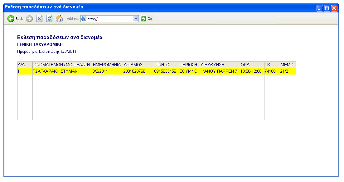Click the window title bar text
The height and width of the screenshot is (182, 344).
click(x=44, y=7)
